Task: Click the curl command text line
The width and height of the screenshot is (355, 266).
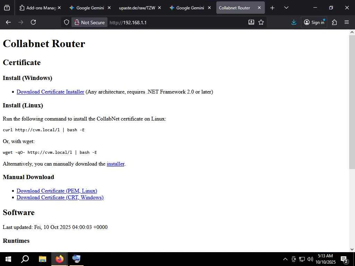Action: click(x=43, y=130)
